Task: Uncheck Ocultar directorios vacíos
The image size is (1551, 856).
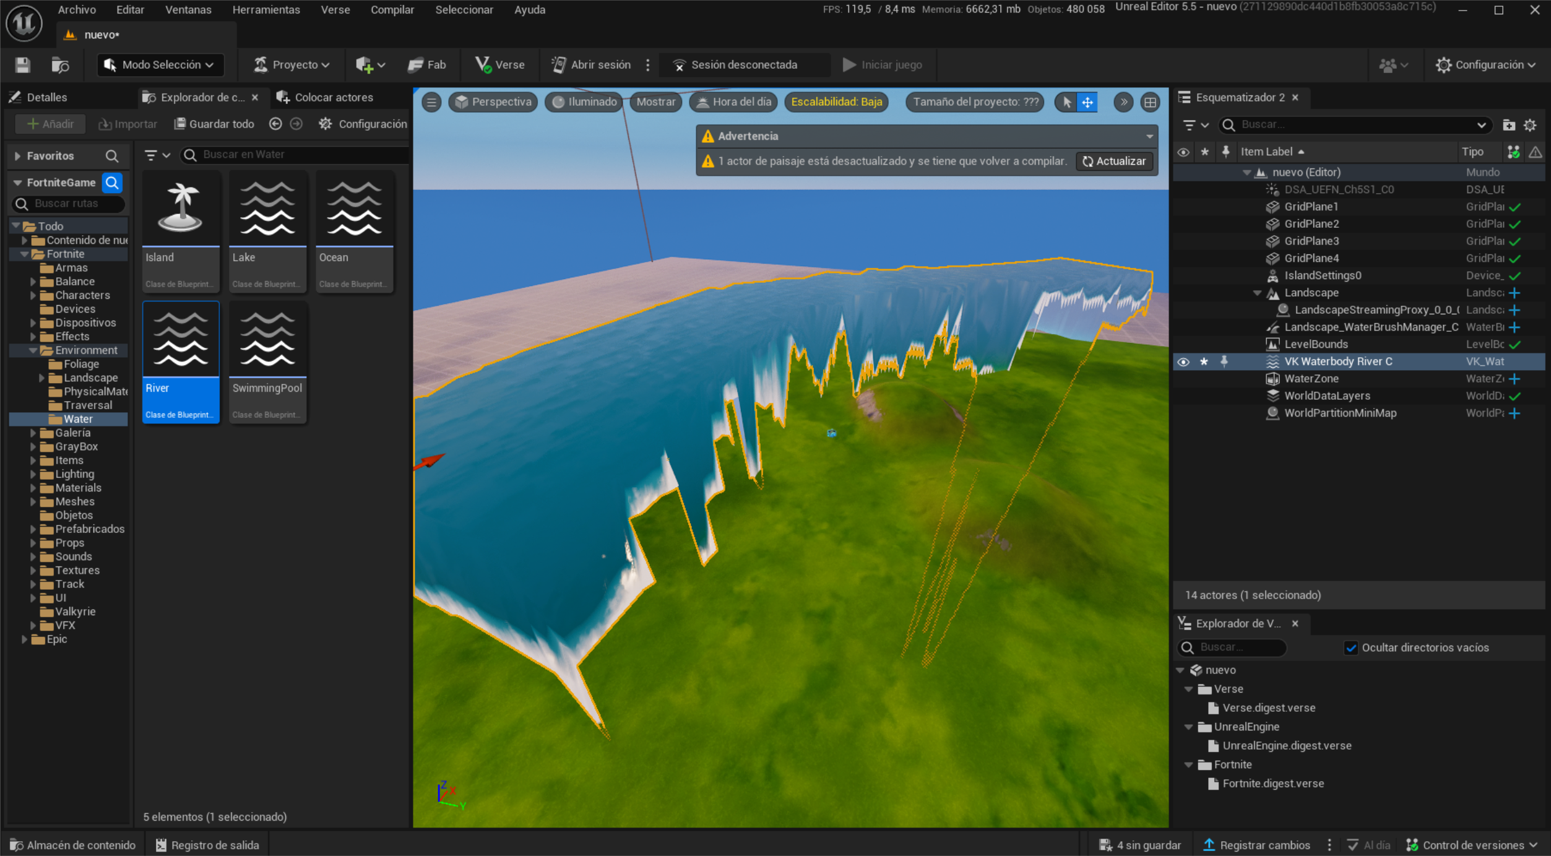Action: (1351, 648)
